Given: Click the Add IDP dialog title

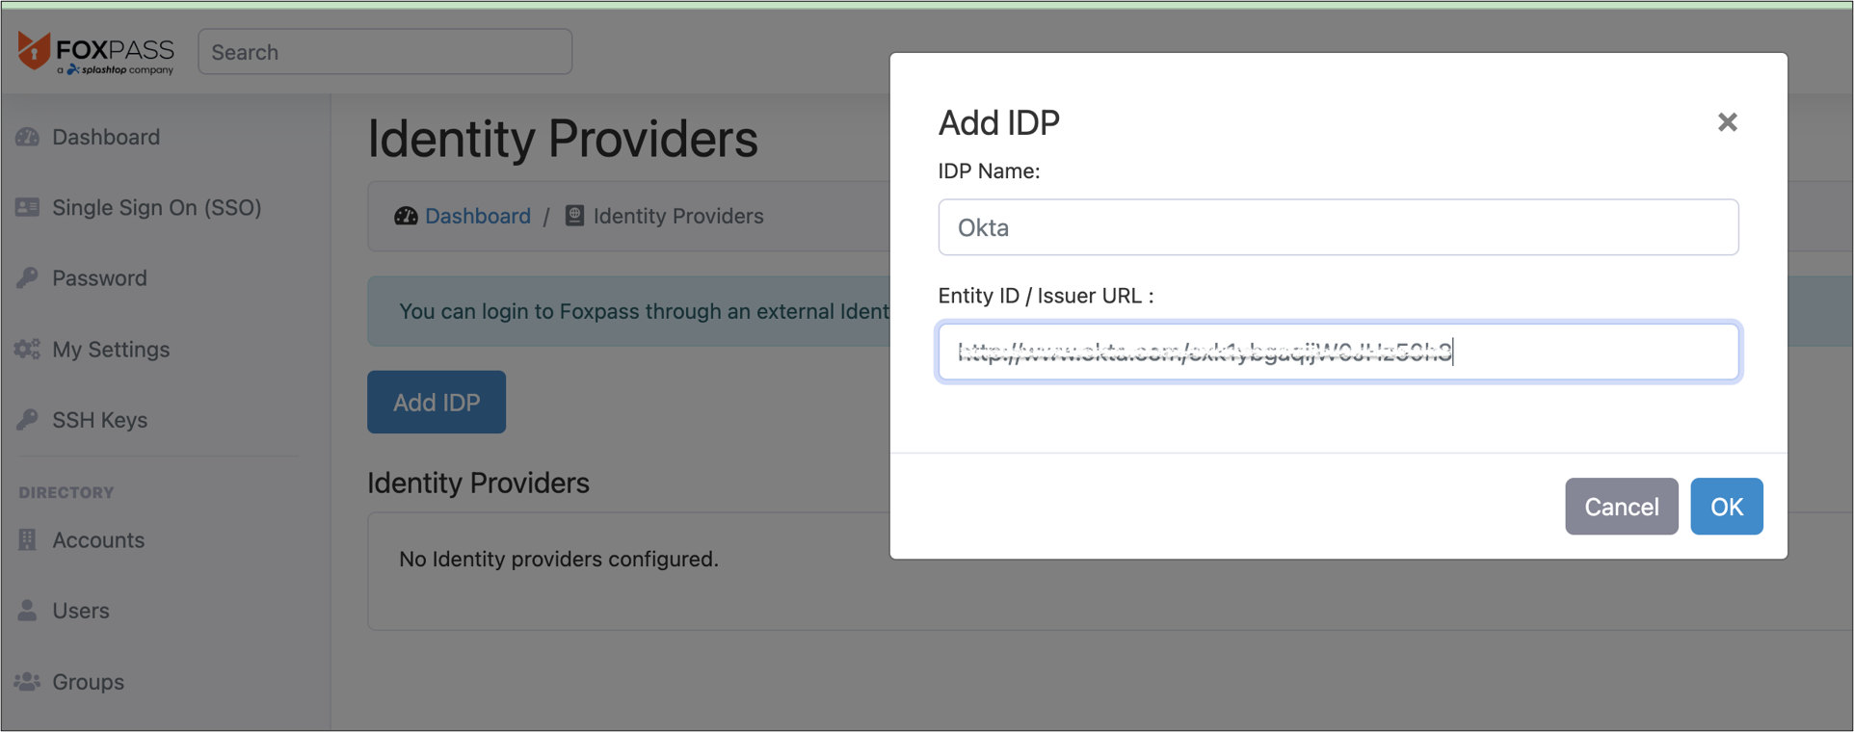Looking at the screenshot, I should (999, 122).
